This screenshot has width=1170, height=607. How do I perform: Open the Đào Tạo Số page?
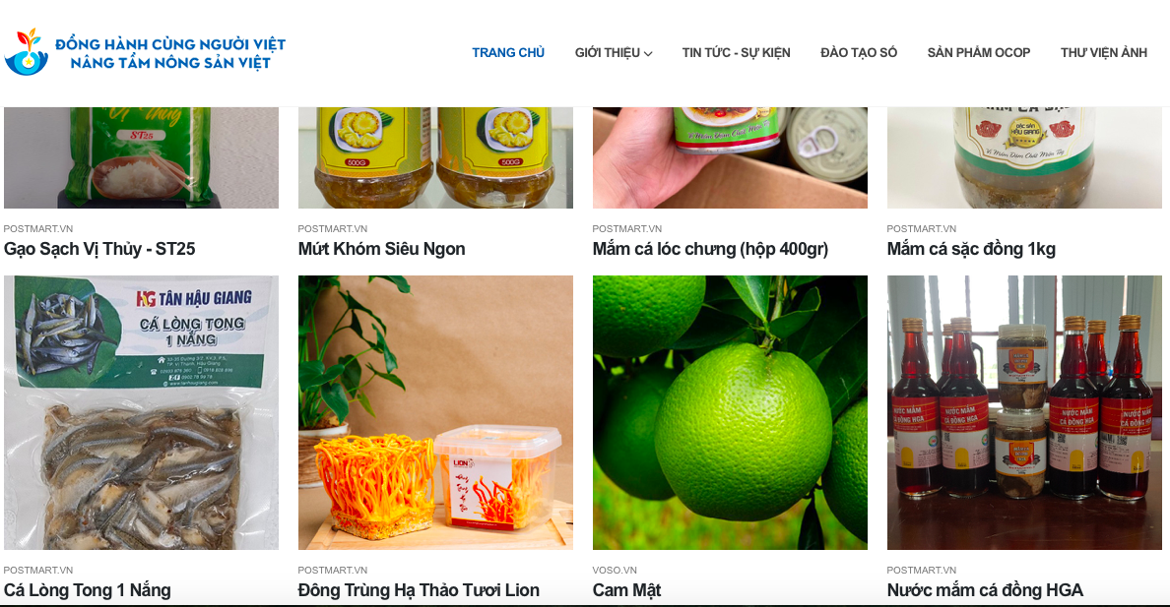(859, 53)
